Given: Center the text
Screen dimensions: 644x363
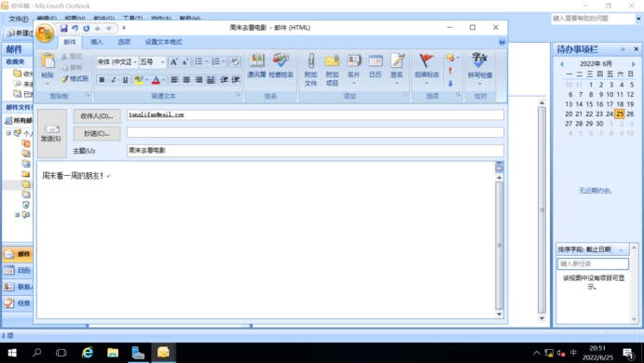Looking at the screenshot, I should 186,79.
